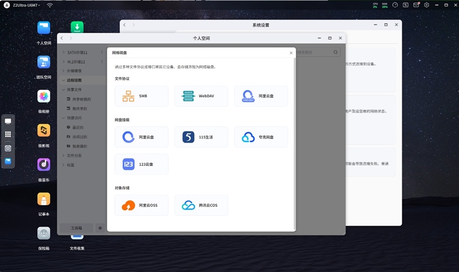The image size is (459, 272).
Task: Open the message mail icon in top bar
Action: coord(416,5)
